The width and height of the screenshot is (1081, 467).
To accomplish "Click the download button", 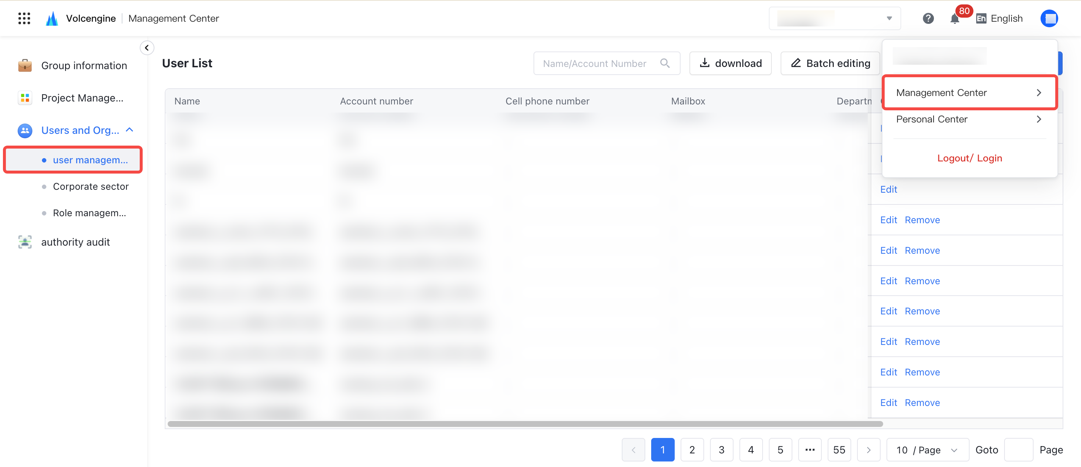I will pos(730,63).
